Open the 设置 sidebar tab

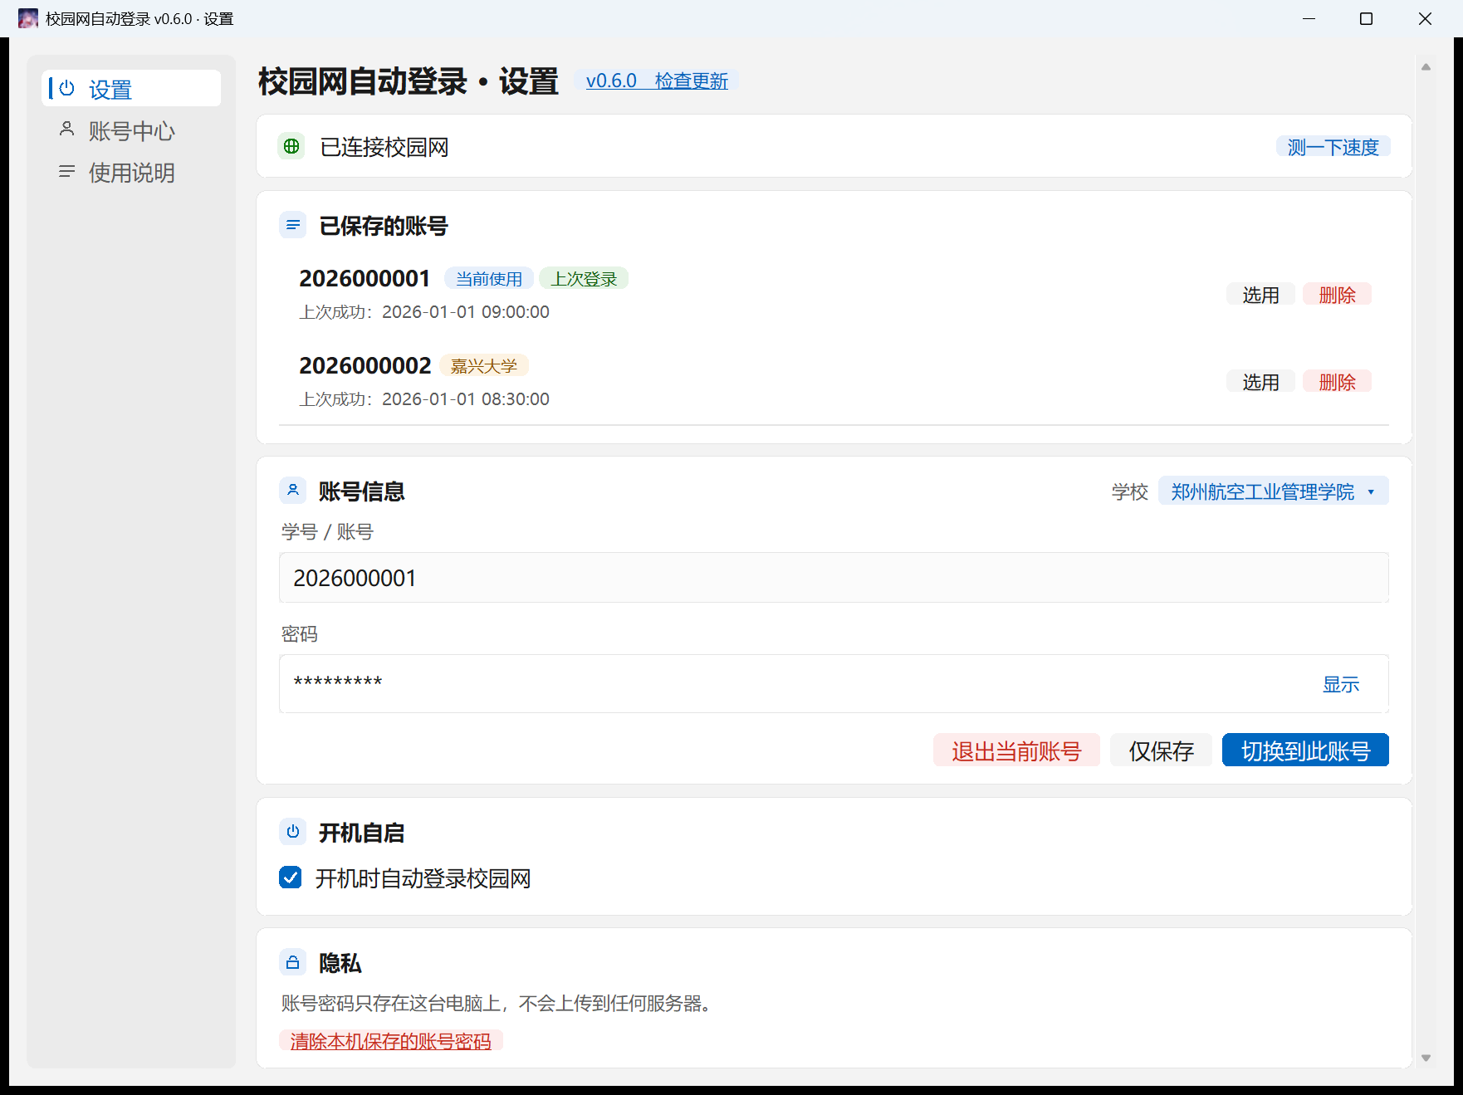(131, 88)
